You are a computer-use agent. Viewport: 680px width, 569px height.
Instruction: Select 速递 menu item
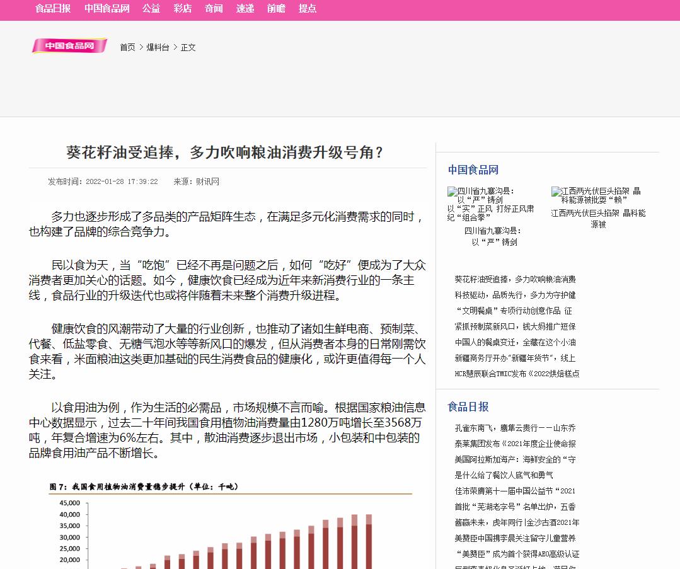[x=245, y=8]
